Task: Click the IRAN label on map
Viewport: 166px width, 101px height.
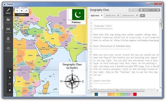Action: point(53,39)
